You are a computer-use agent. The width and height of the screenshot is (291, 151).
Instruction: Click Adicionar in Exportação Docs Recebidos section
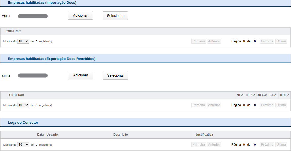tap(81, 75)
